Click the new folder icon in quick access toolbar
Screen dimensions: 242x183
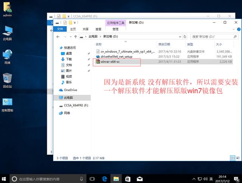70,23
